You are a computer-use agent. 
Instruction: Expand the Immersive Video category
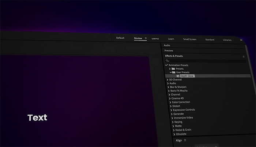pos(172,118)
